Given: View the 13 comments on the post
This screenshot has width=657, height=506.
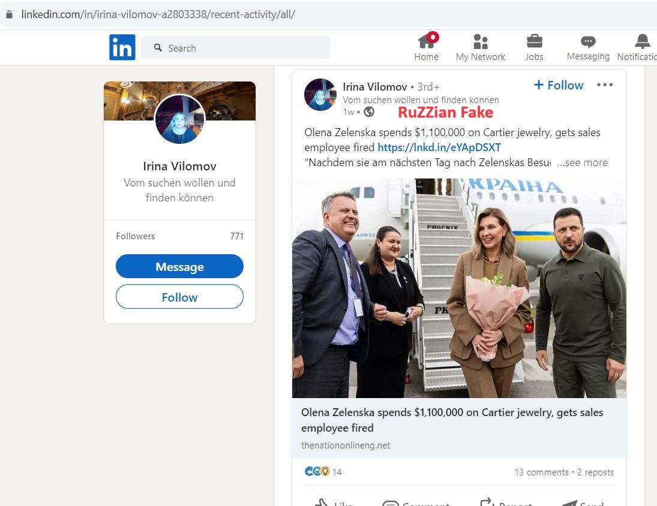Looking at the screenshot, I should point(541,472).
